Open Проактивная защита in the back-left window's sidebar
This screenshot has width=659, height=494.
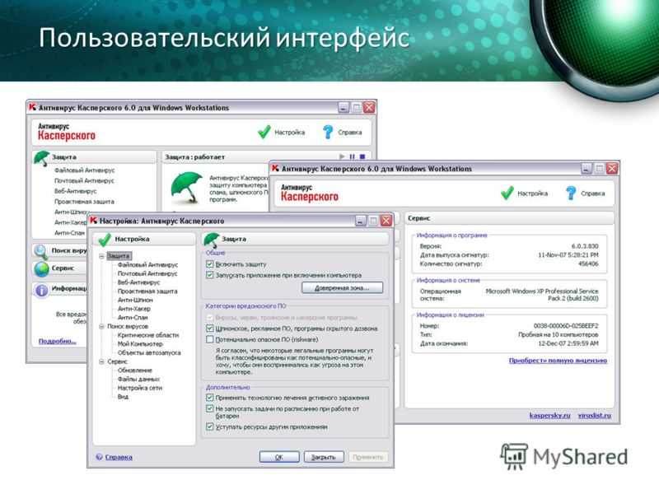pos(84,202)
